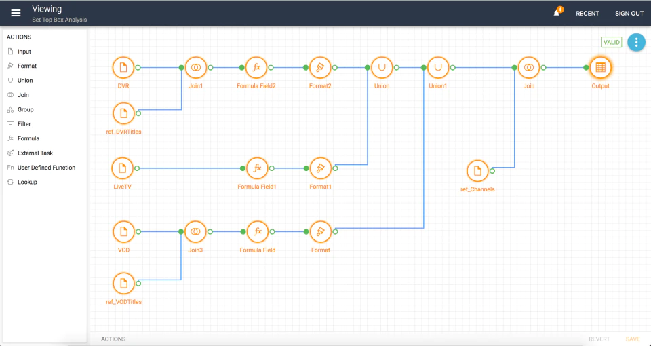Click the Formula Field2 node
The width and height of the screenshot is (651, 346).
[256, 67]
